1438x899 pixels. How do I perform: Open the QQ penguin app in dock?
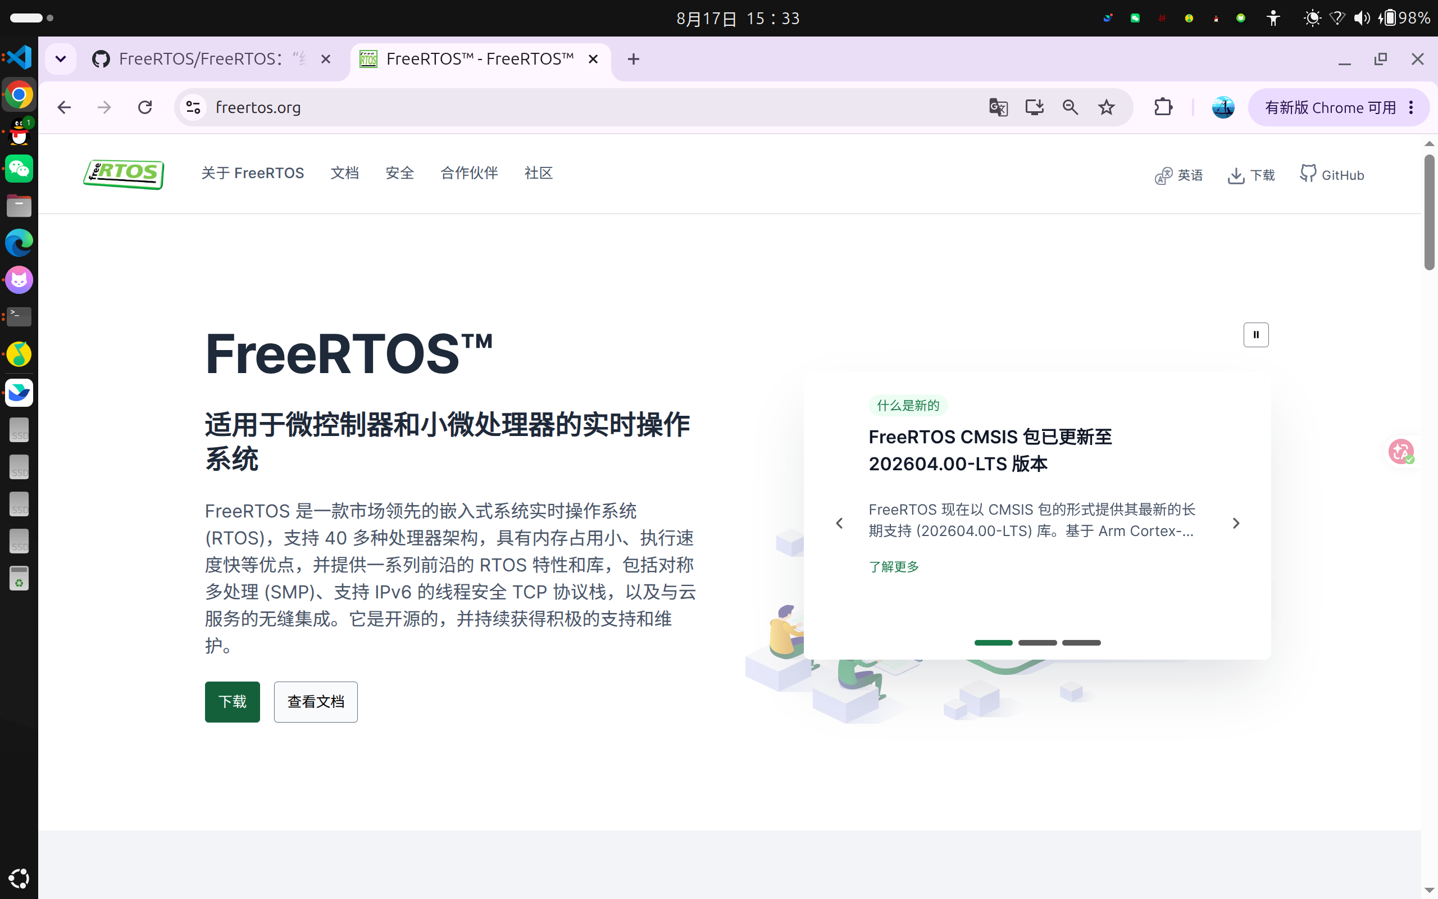pyautogui.click(x=19, y=132)
